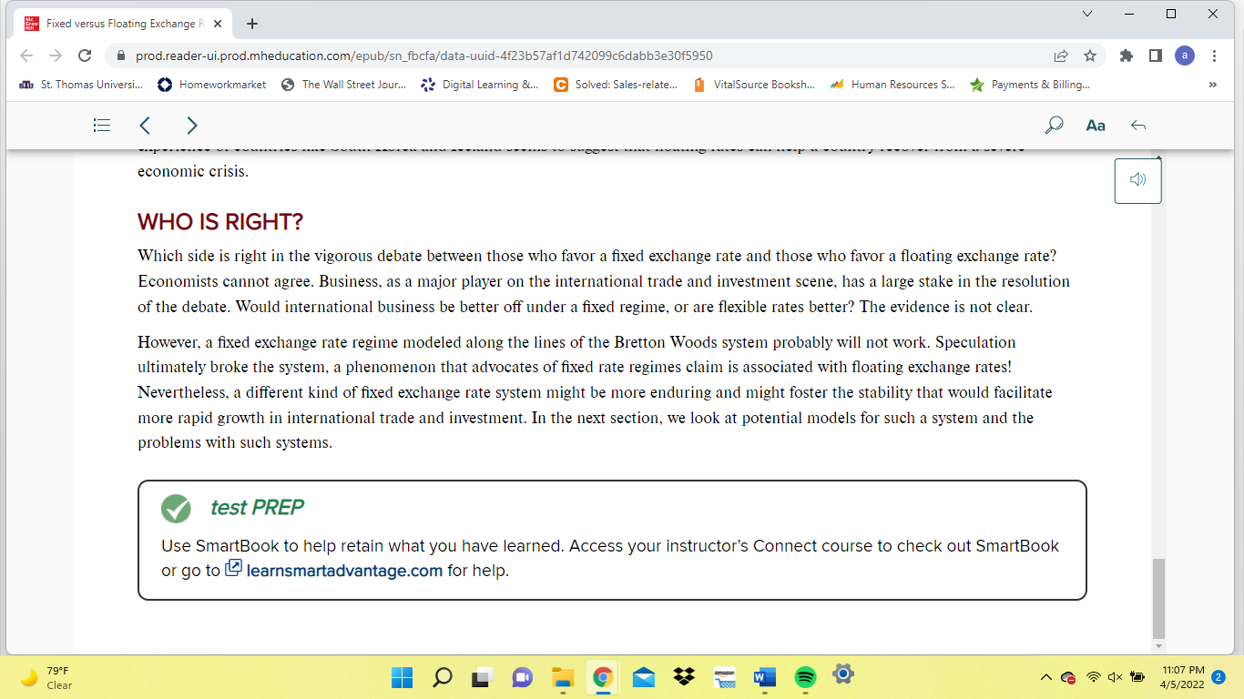Open the Solved: Sales-relate... bookmark
This screenshot has width=1244, height=699.
pos(616,85)
